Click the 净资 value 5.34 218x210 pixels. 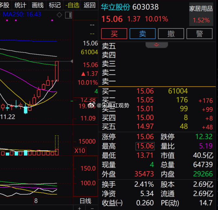tap(147, 194)
